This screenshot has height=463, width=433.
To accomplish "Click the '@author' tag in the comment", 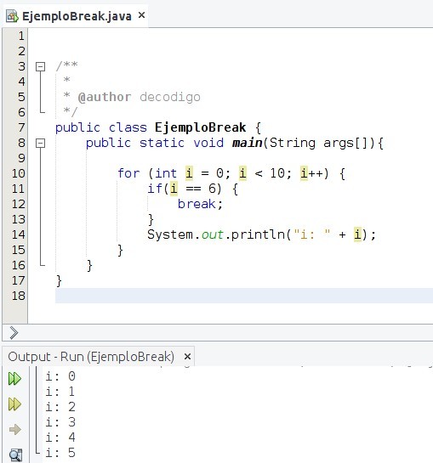I will [105, 97].
